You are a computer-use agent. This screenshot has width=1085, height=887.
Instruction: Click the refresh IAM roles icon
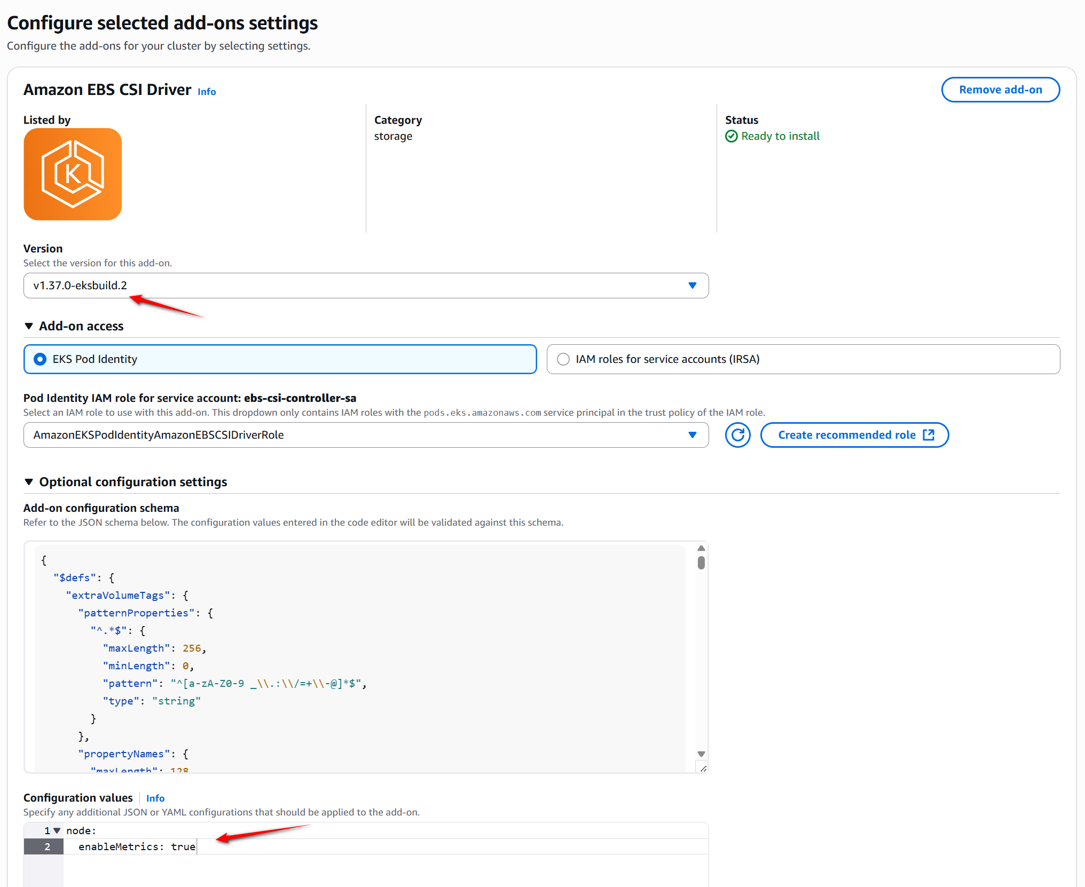(x=737, y=435)
